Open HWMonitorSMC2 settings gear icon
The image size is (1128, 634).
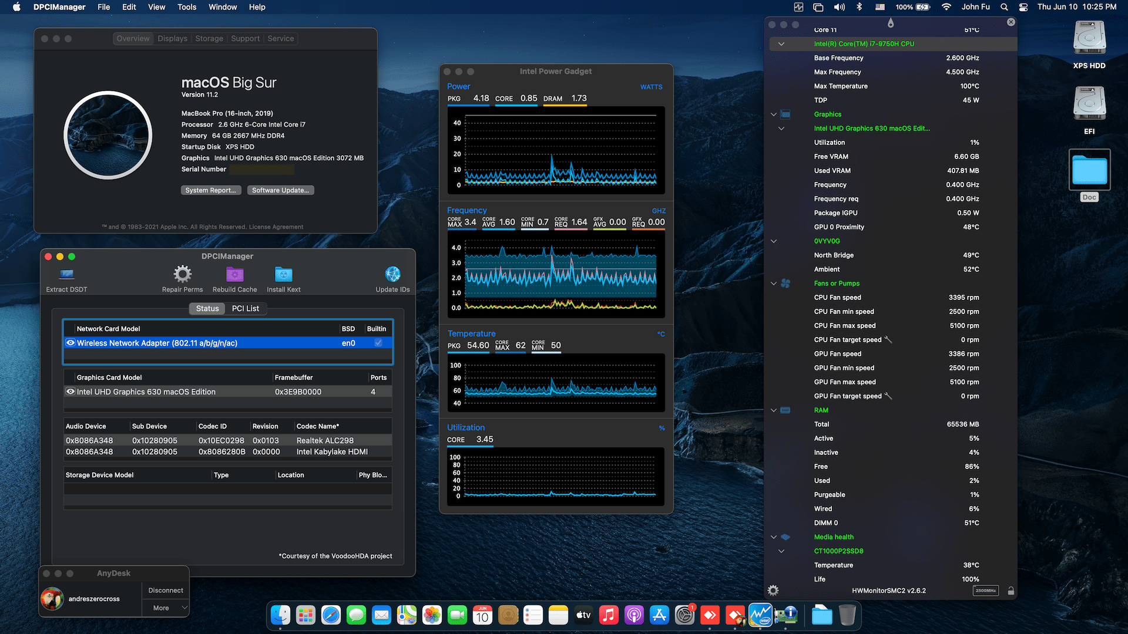(x=773, y=591)
